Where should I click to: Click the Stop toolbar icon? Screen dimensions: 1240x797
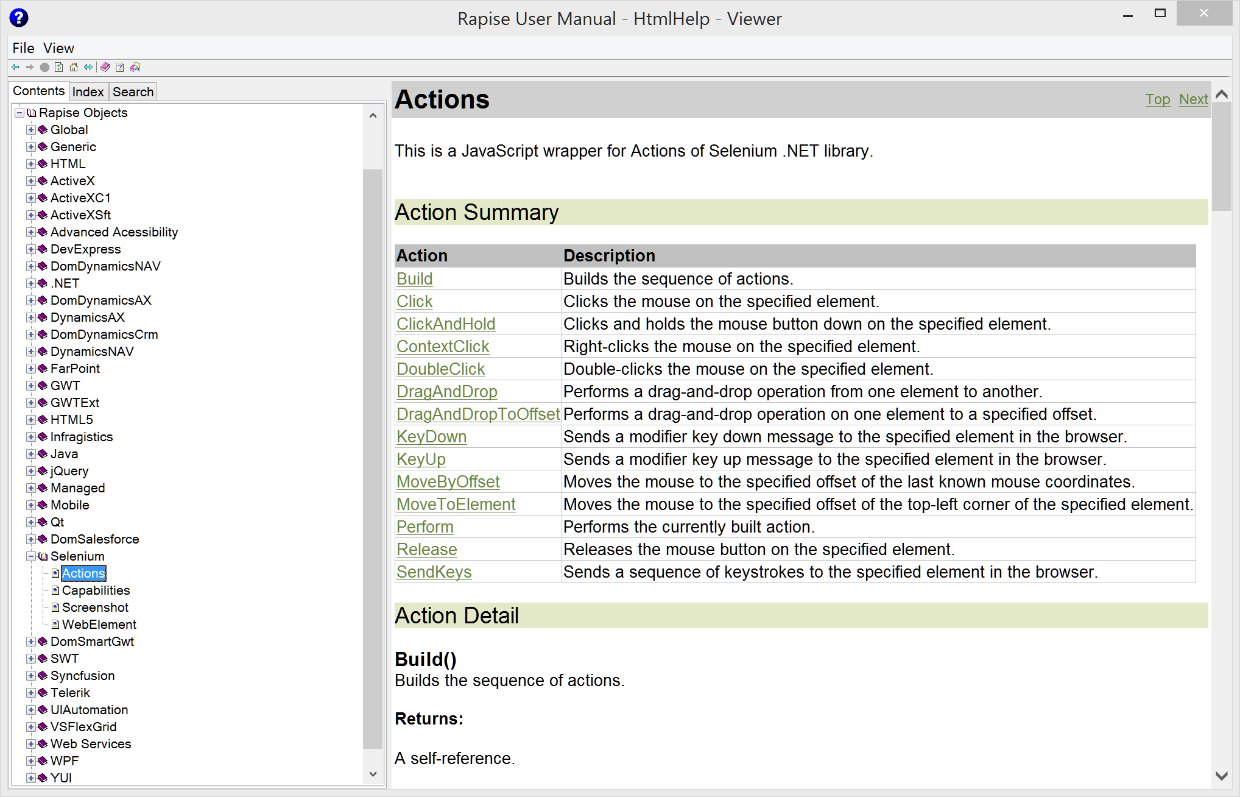click(44, 67)
